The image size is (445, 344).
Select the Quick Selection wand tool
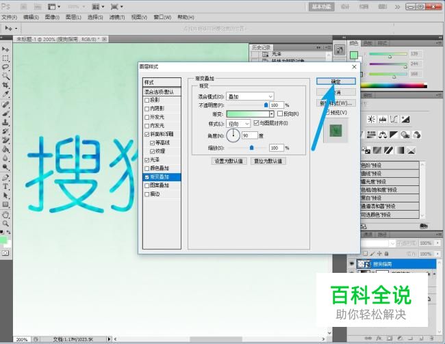tap(5, 76)
